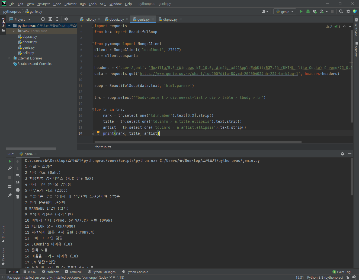The height and width of the screenshot is (280, 359).
Task: Collapse all in Project panel
Action: click(57, 19)
